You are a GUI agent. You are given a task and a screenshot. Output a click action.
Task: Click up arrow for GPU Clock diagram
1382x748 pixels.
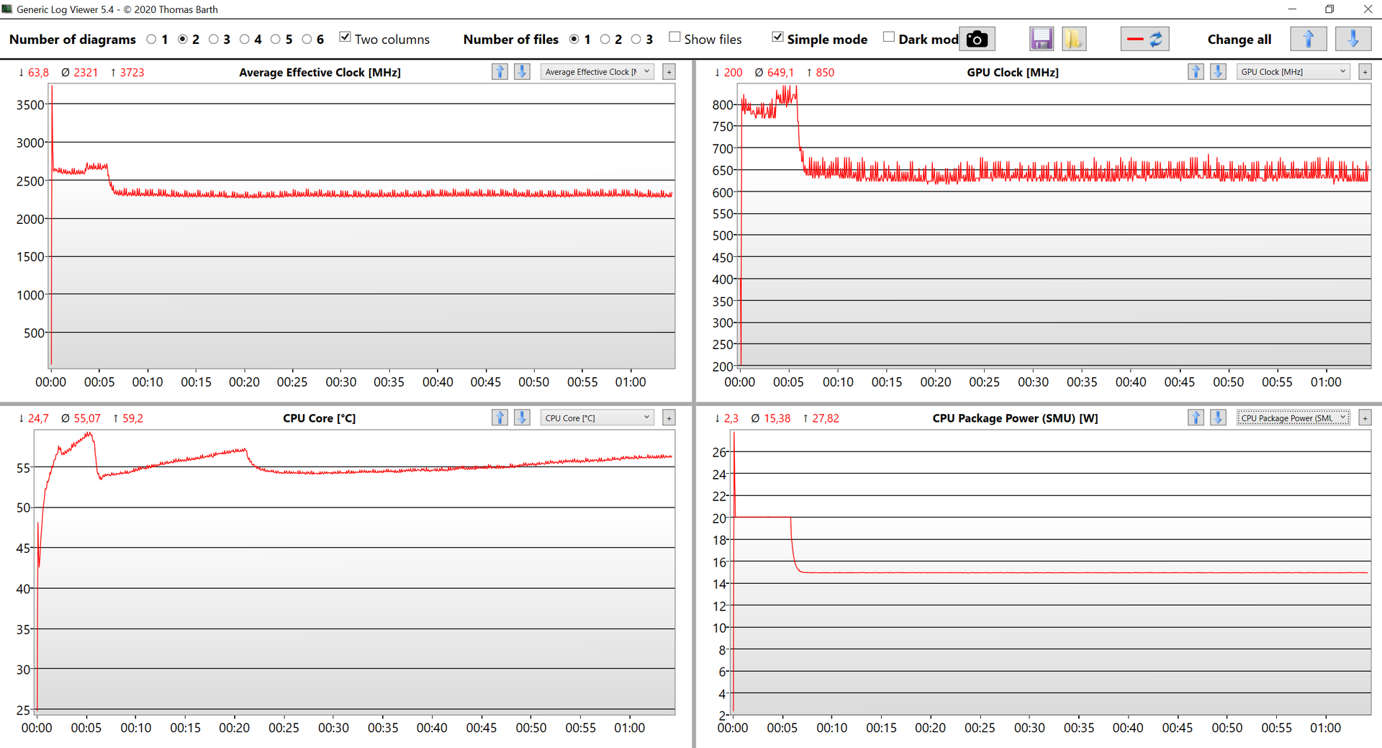point(1196,71)
